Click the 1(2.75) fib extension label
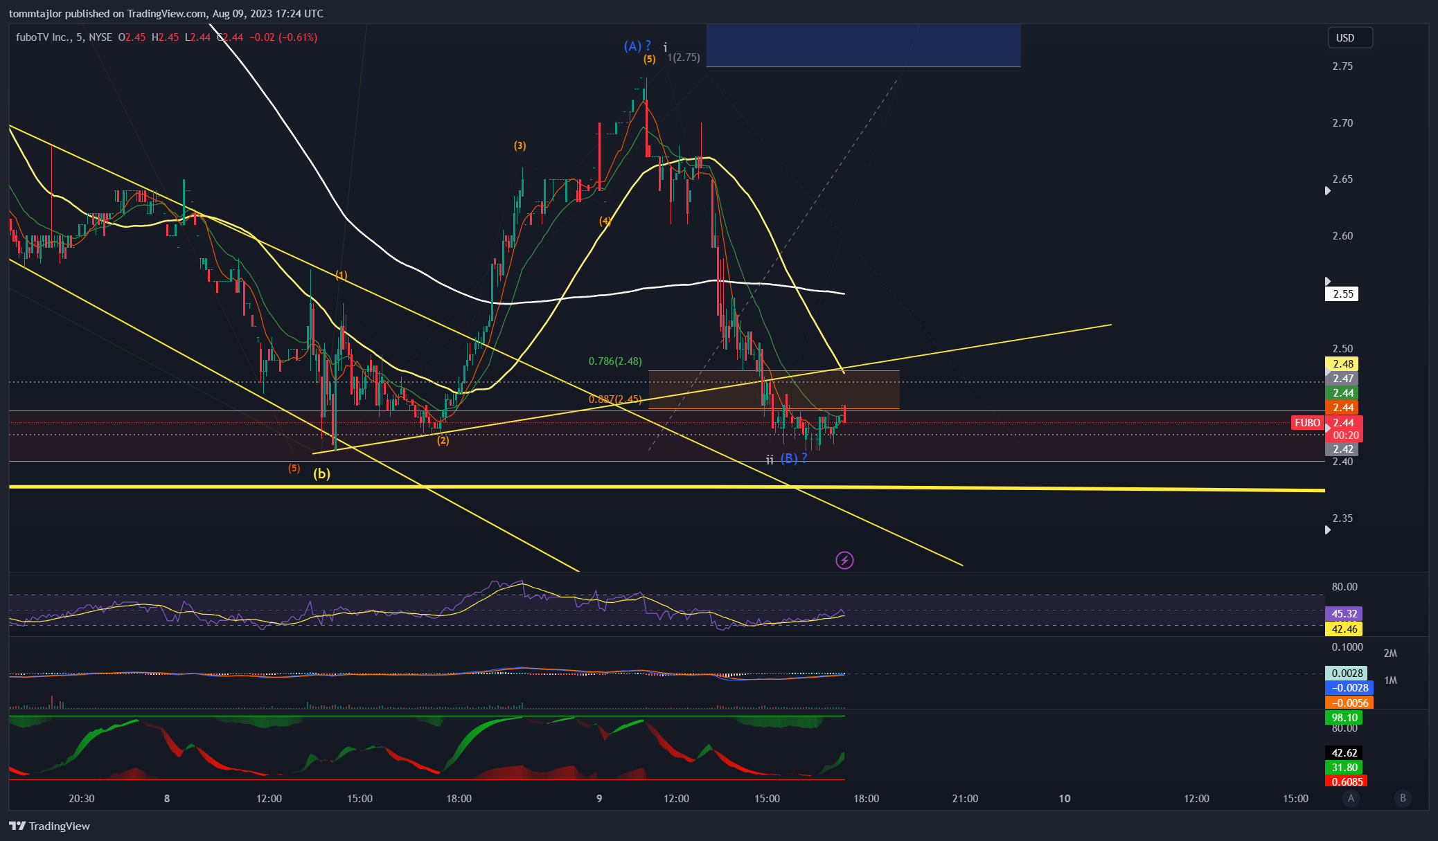1438x841 pixels. [x=683, y=57]
